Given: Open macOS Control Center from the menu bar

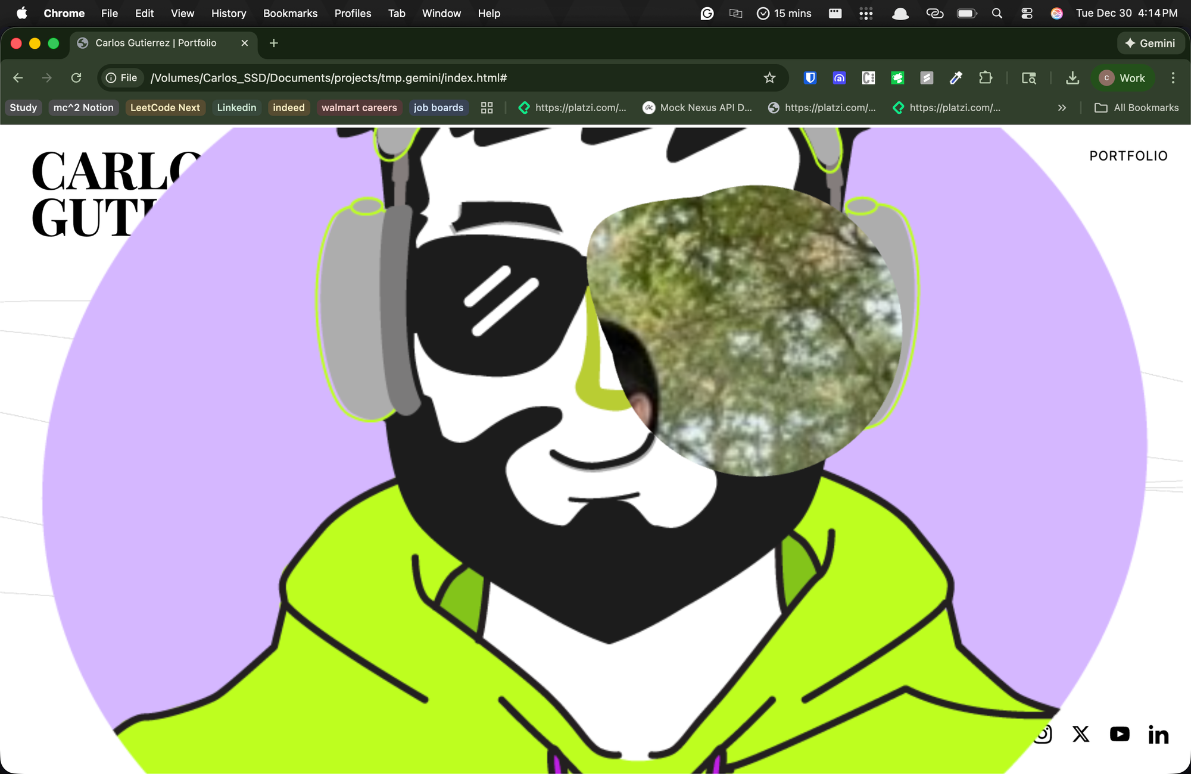Looking at the screenshot, I should (x=1027, y=13).
